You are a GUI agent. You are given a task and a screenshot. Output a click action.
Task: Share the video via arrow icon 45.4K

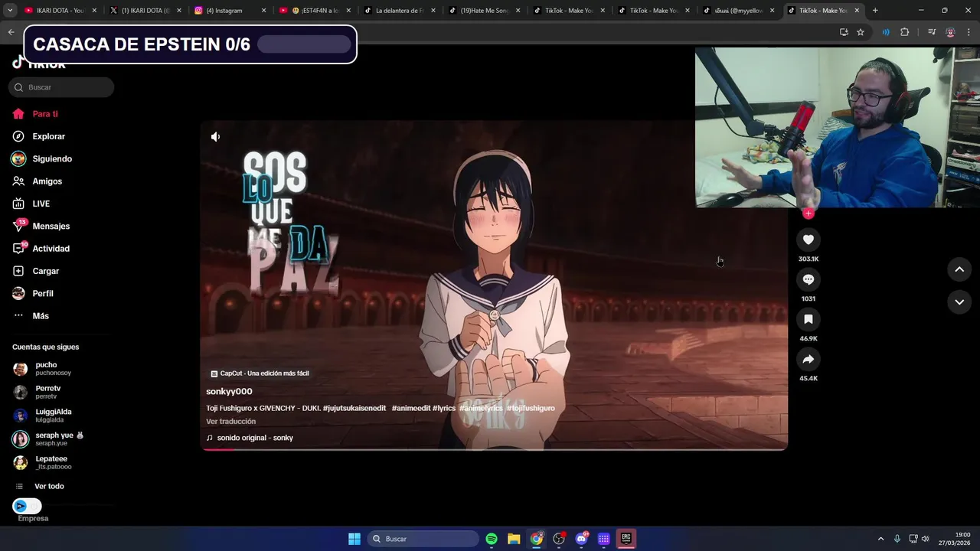click(x=808, y=359)
